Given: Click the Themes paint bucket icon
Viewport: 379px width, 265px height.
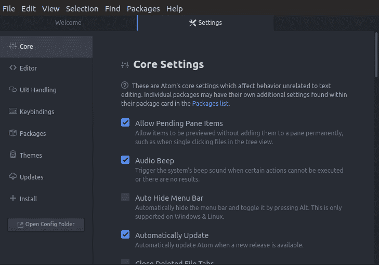Looking at the screenshot, I should point(13,155).
